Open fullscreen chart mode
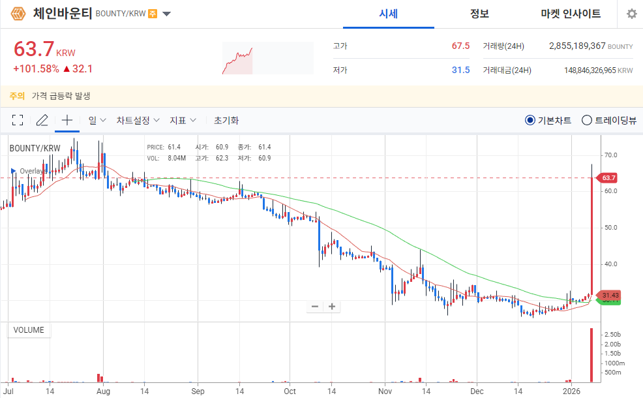The width and height of the screenshot is (643, 398). 18,120
